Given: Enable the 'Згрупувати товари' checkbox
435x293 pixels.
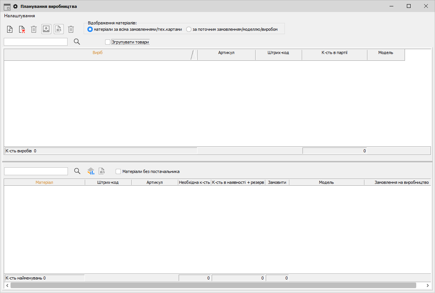Looking at the screenshot, I should point(108,42).
